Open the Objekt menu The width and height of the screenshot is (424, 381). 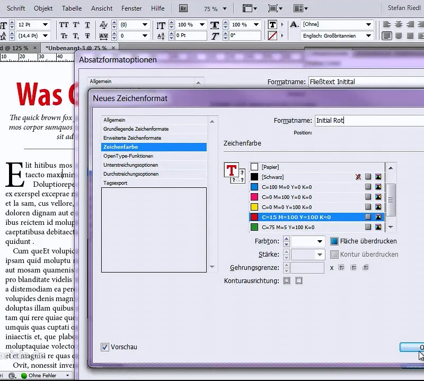point(43,8)
